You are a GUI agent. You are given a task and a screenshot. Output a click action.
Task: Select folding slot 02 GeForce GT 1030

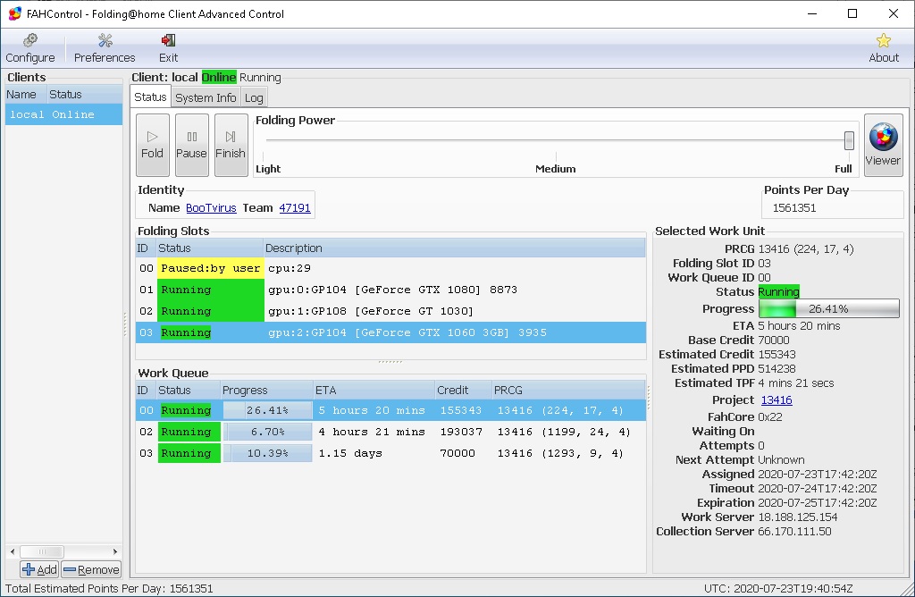(x=390, y=311)
